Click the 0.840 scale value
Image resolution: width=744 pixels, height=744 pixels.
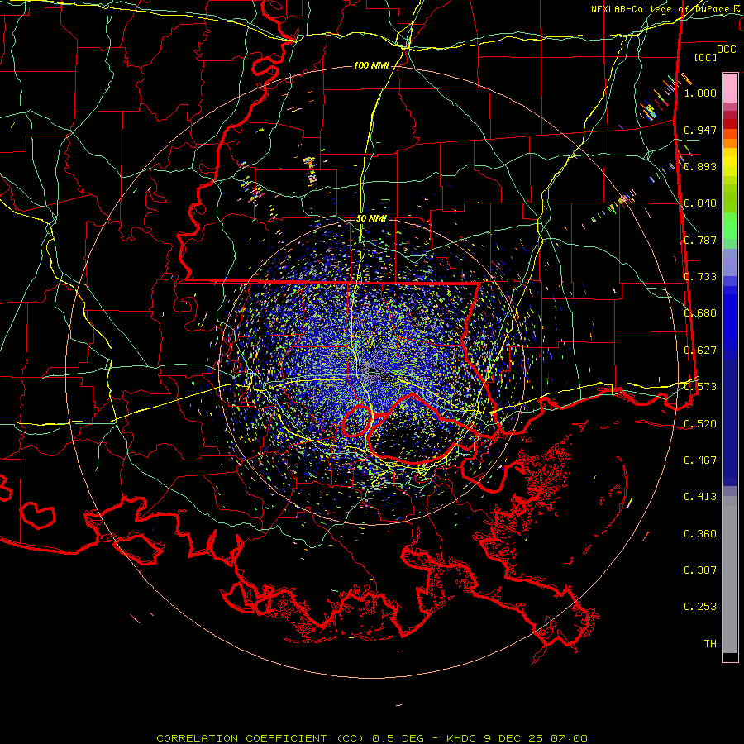(700, 203)
